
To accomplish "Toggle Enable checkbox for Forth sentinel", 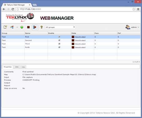I will pos(59,47).
